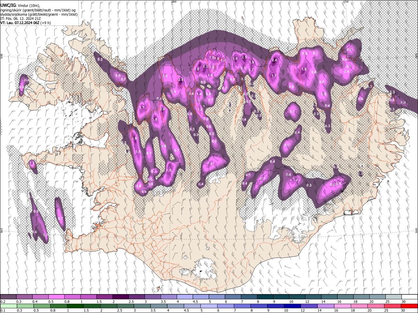Click the "2.6" precipitation value on map
Image resolution: width=418 pixels, height=313 pixels.
point(181,80)
